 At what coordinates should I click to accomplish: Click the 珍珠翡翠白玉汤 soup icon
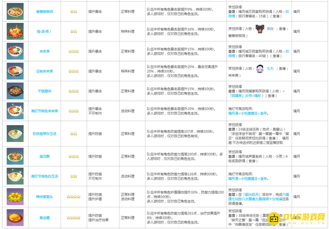click(15, 133)
